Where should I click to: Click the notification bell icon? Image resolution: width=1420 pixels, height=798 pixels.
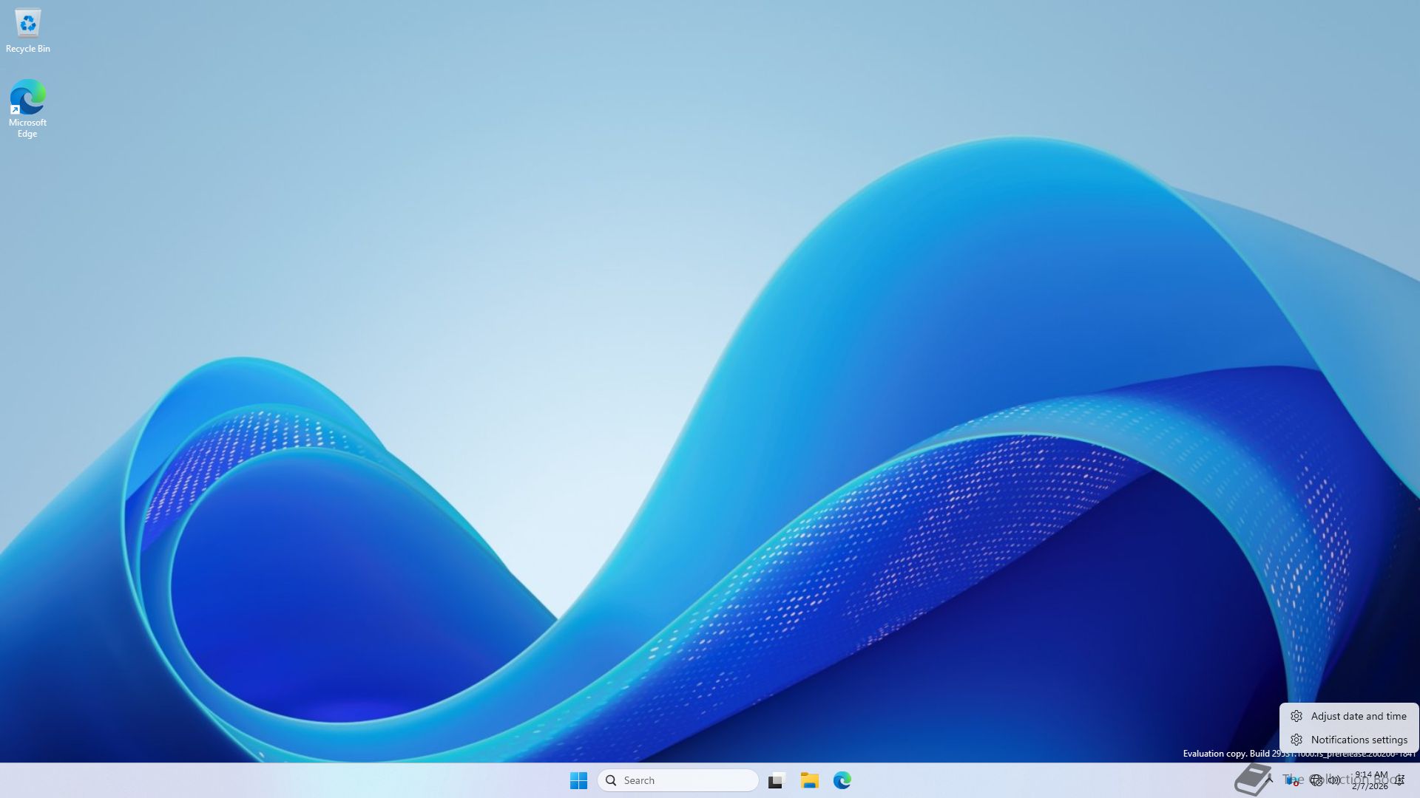(1400, 780)
